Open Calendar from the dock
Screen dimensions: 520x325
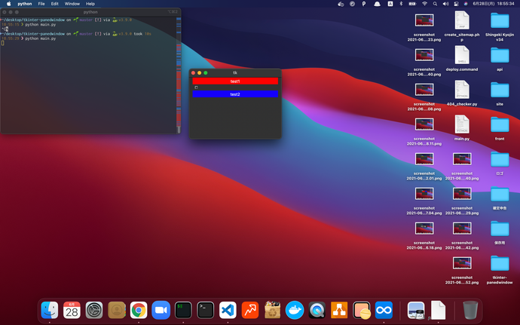[x=72, y=310]
